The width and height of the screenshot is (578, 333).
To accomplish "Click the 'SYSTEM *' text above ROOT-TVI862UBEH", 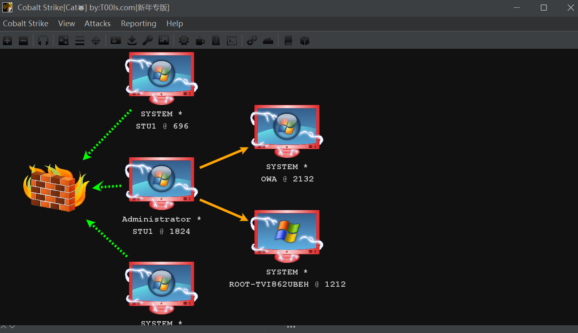I will 287,272.
